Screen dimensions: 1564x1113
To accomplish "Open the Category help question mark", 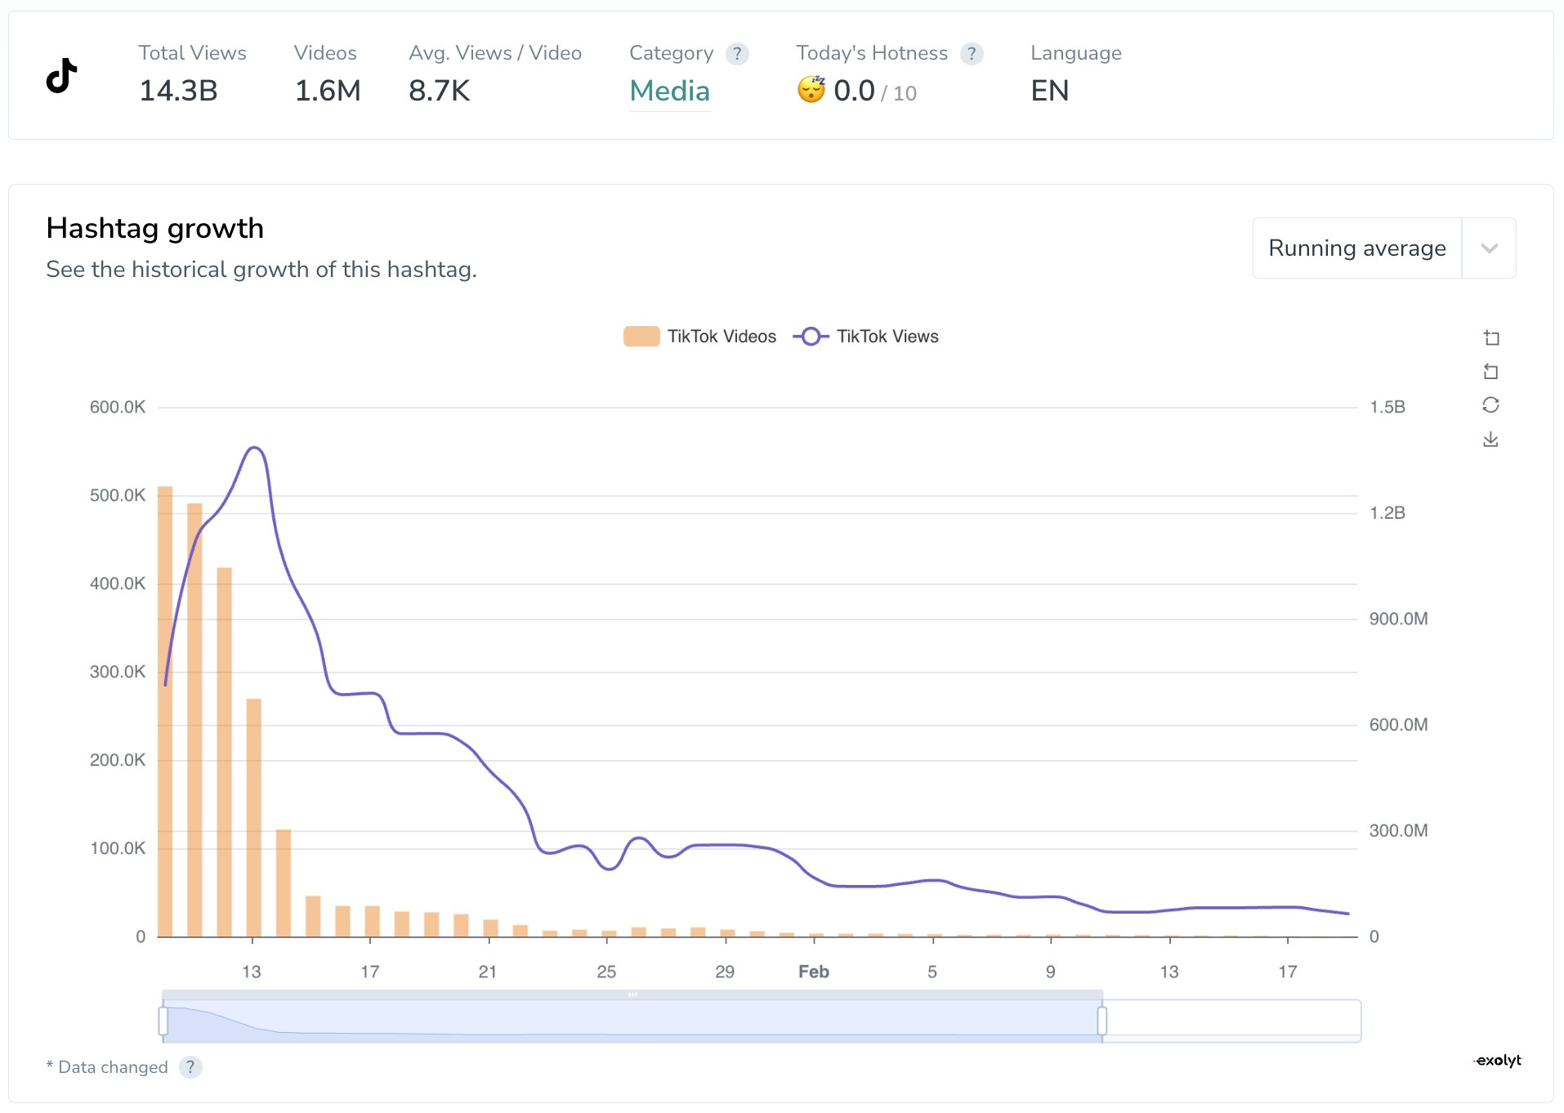I will pyautogui.click(x=737, y=54).
